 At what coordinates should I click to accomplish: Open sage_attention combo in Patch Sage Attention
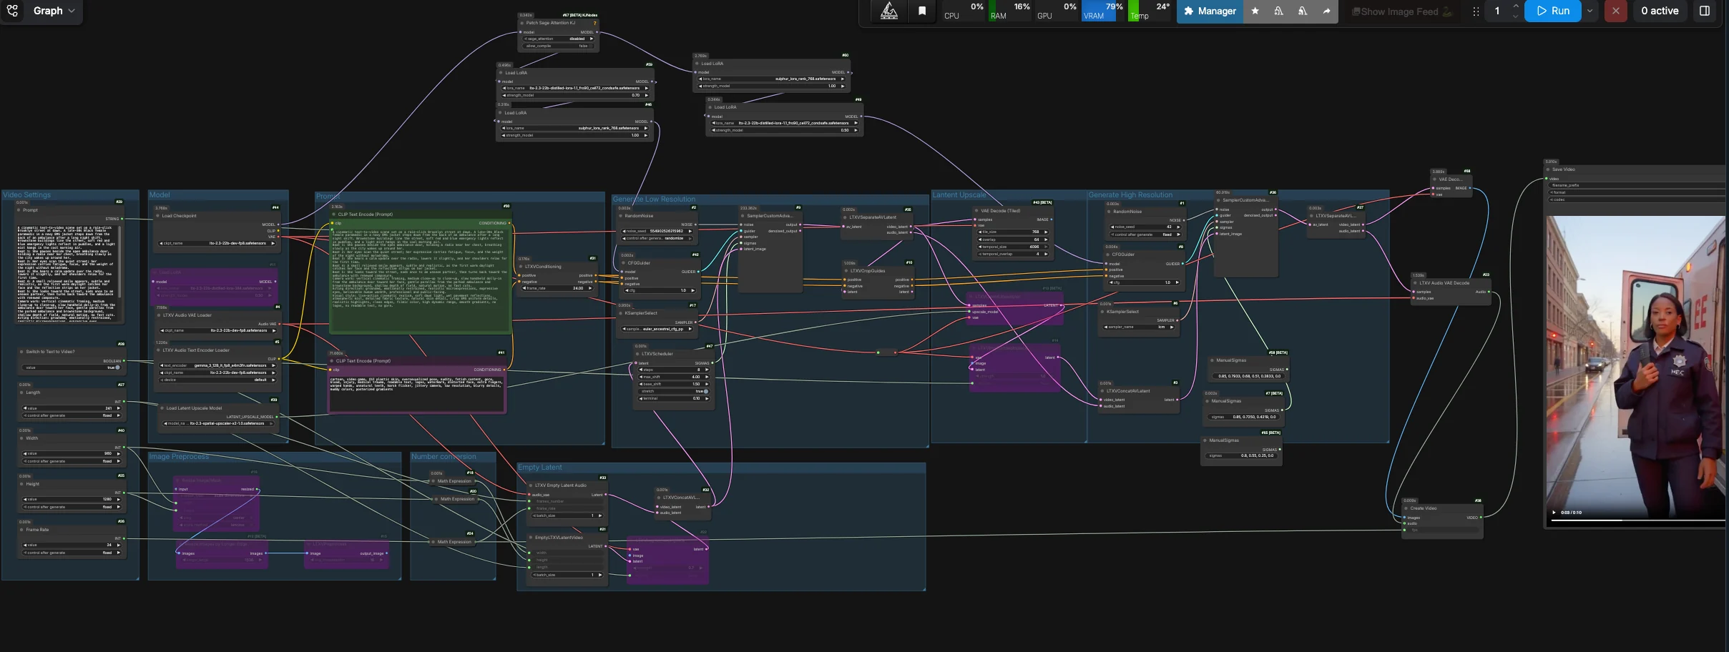[x=559, y=39]
